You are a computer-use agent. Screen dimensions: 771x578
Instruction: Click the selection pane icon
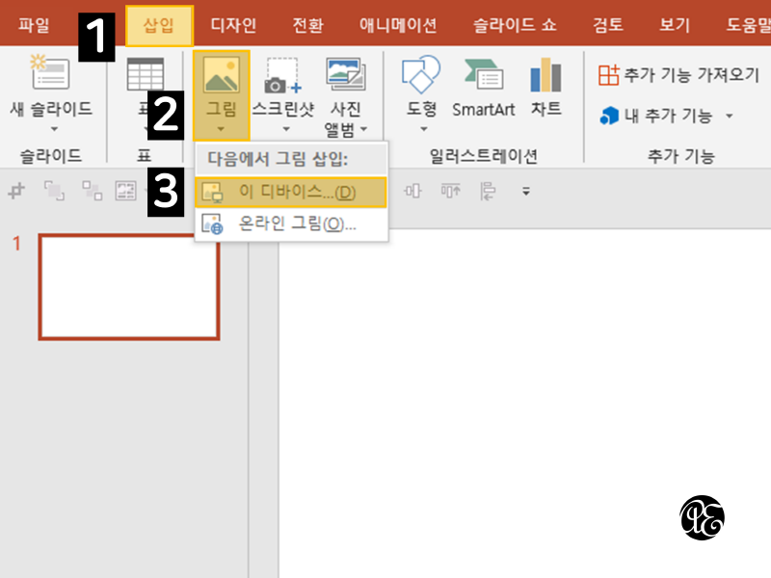[x=125, y=191]
